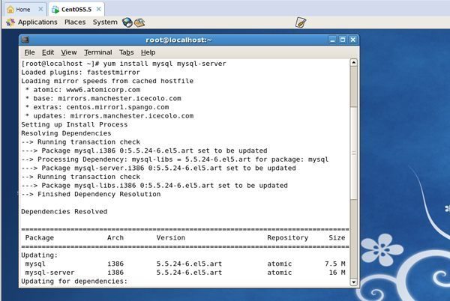Click the 'Repository' column header
This screenshot has width=450, height=301.
(x=287, y=237)
